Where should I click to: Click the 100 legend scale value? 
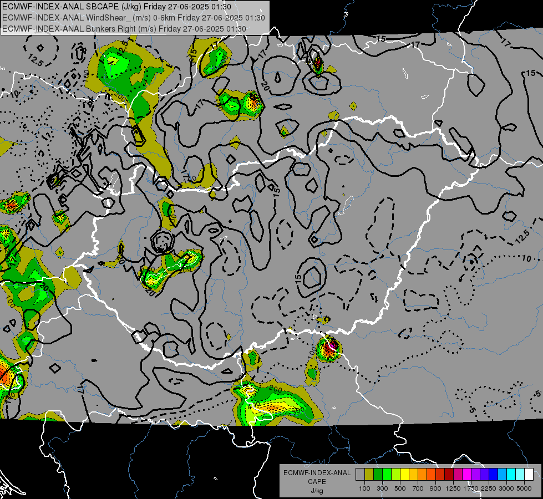pyautogui.click(x=364, y=488)
